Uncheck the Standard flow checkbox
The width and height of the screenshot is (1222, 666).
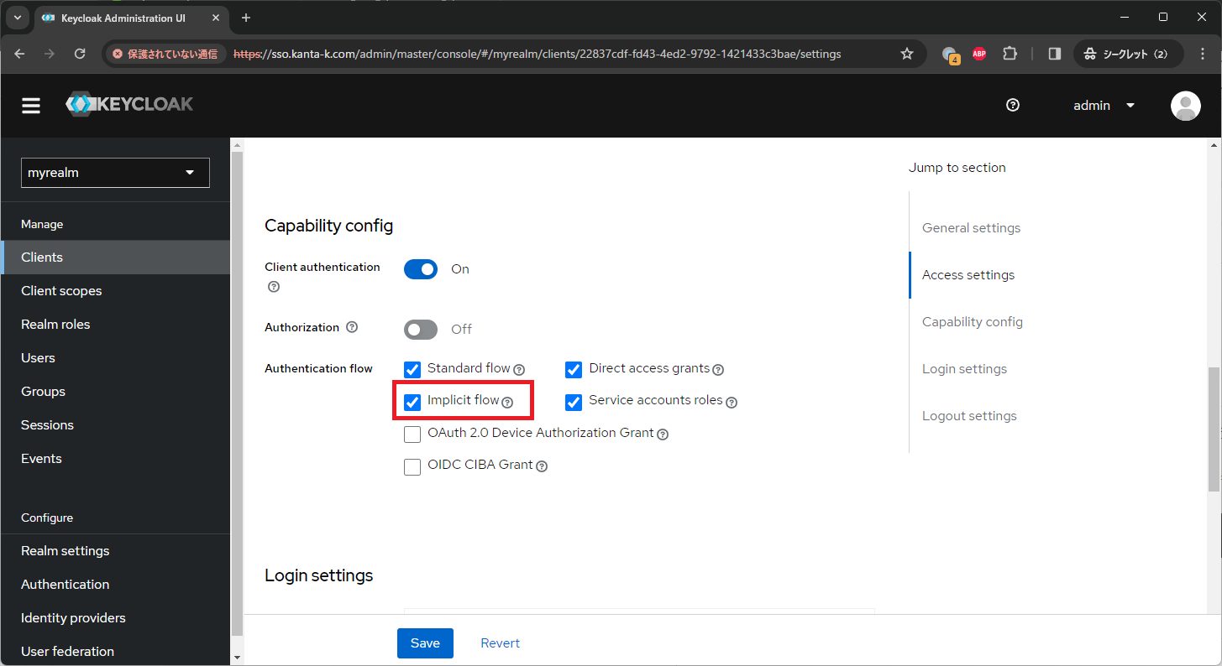click(x=412, y=370)
